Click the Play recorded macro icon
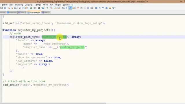Viewport: 185px width, 104px height. (x=85, y=8)
